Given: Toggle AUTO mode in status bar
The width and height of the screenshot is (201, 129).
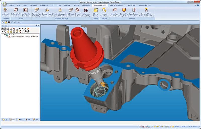Looking at the screenshot, I should [x=190, y=127].
